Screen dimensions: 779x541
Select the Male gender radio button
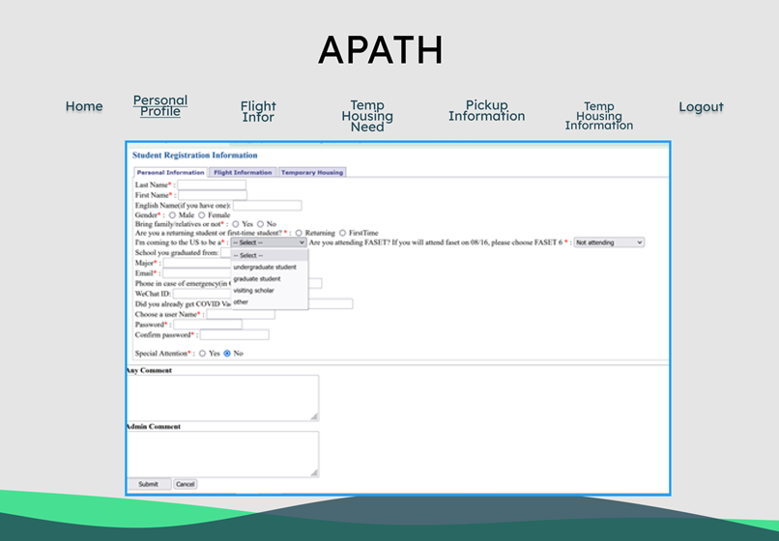(172, 215)
